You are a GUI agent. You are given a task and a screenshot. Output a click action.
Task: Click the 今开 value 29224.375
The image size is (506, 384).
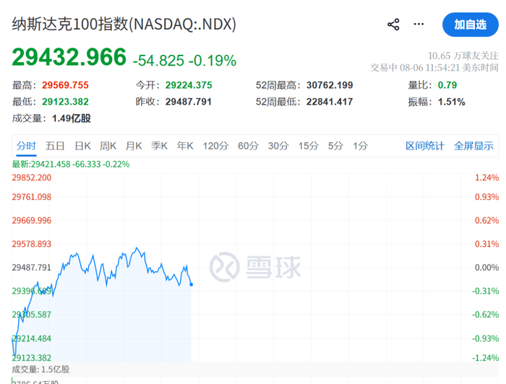(x=189, y=85)
